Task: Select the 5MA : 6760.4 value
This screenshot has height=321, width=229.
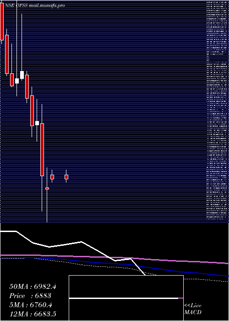Action: point(31,305)
